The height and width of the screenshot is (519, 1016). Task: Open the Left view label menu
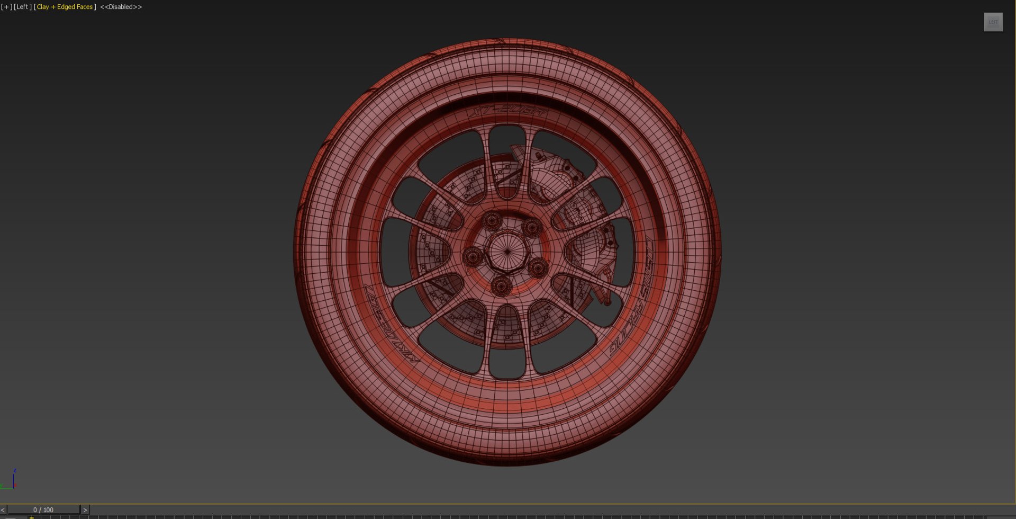click(x=22, y=7)
